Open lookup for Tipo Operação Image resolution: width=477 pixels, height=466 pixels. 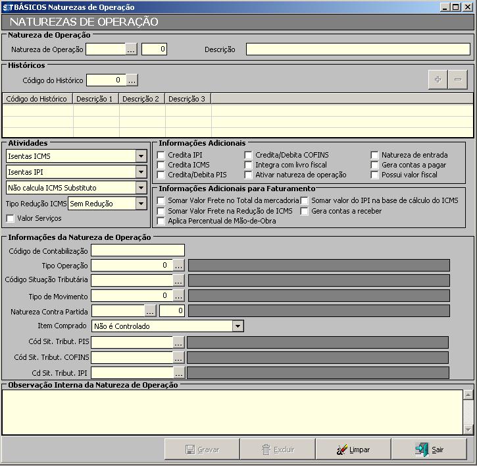(178, 265)
